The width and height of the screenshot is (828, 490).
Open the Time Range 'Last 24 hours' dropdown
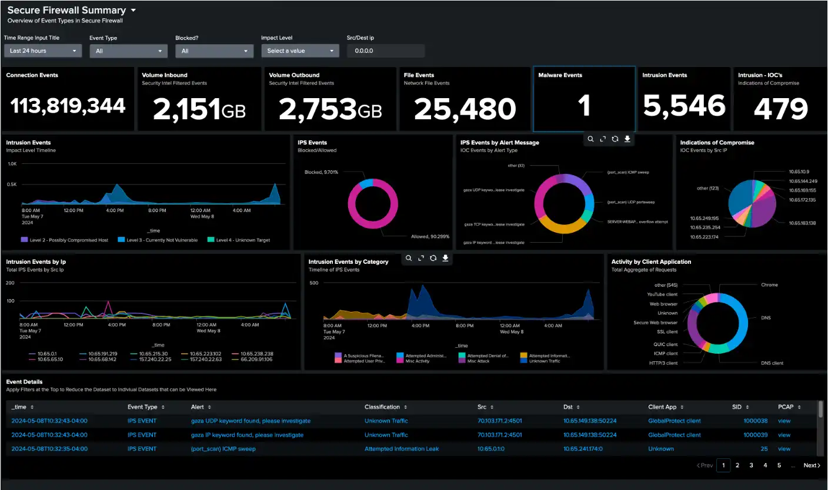pyautogui.click(x=42, y=51)
